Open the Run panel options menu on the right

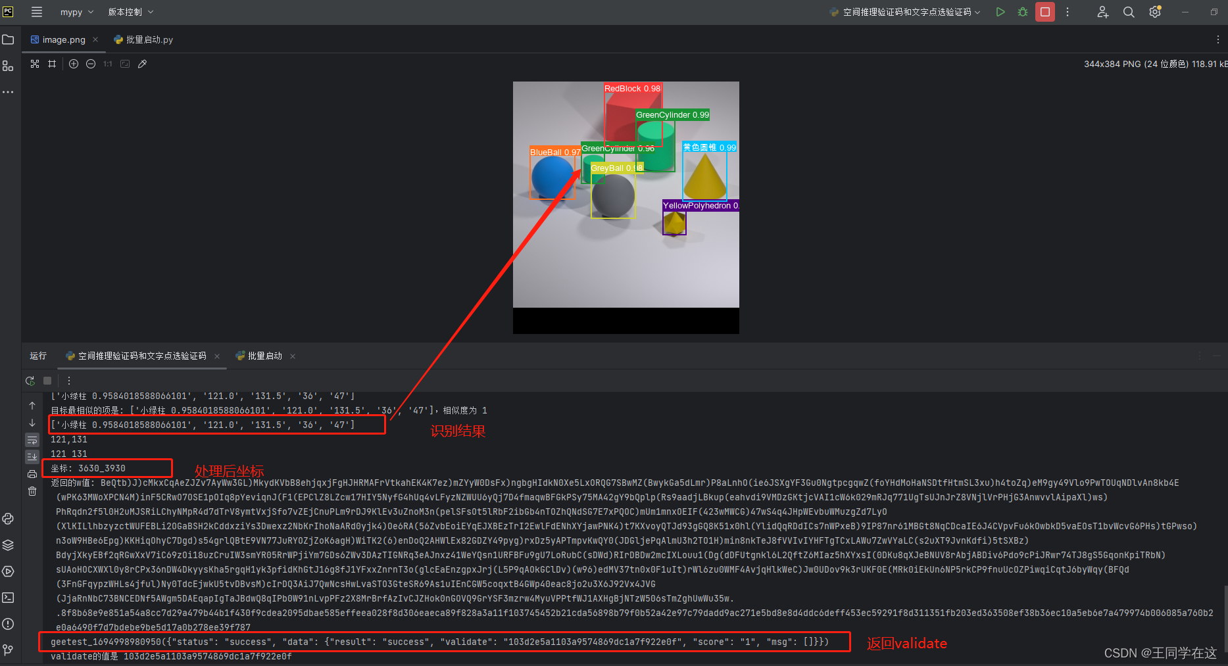(x=1199, y=356)
